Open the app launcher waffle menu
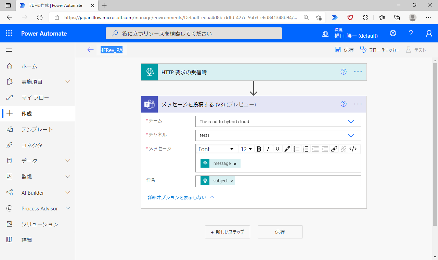 [9, 33]
